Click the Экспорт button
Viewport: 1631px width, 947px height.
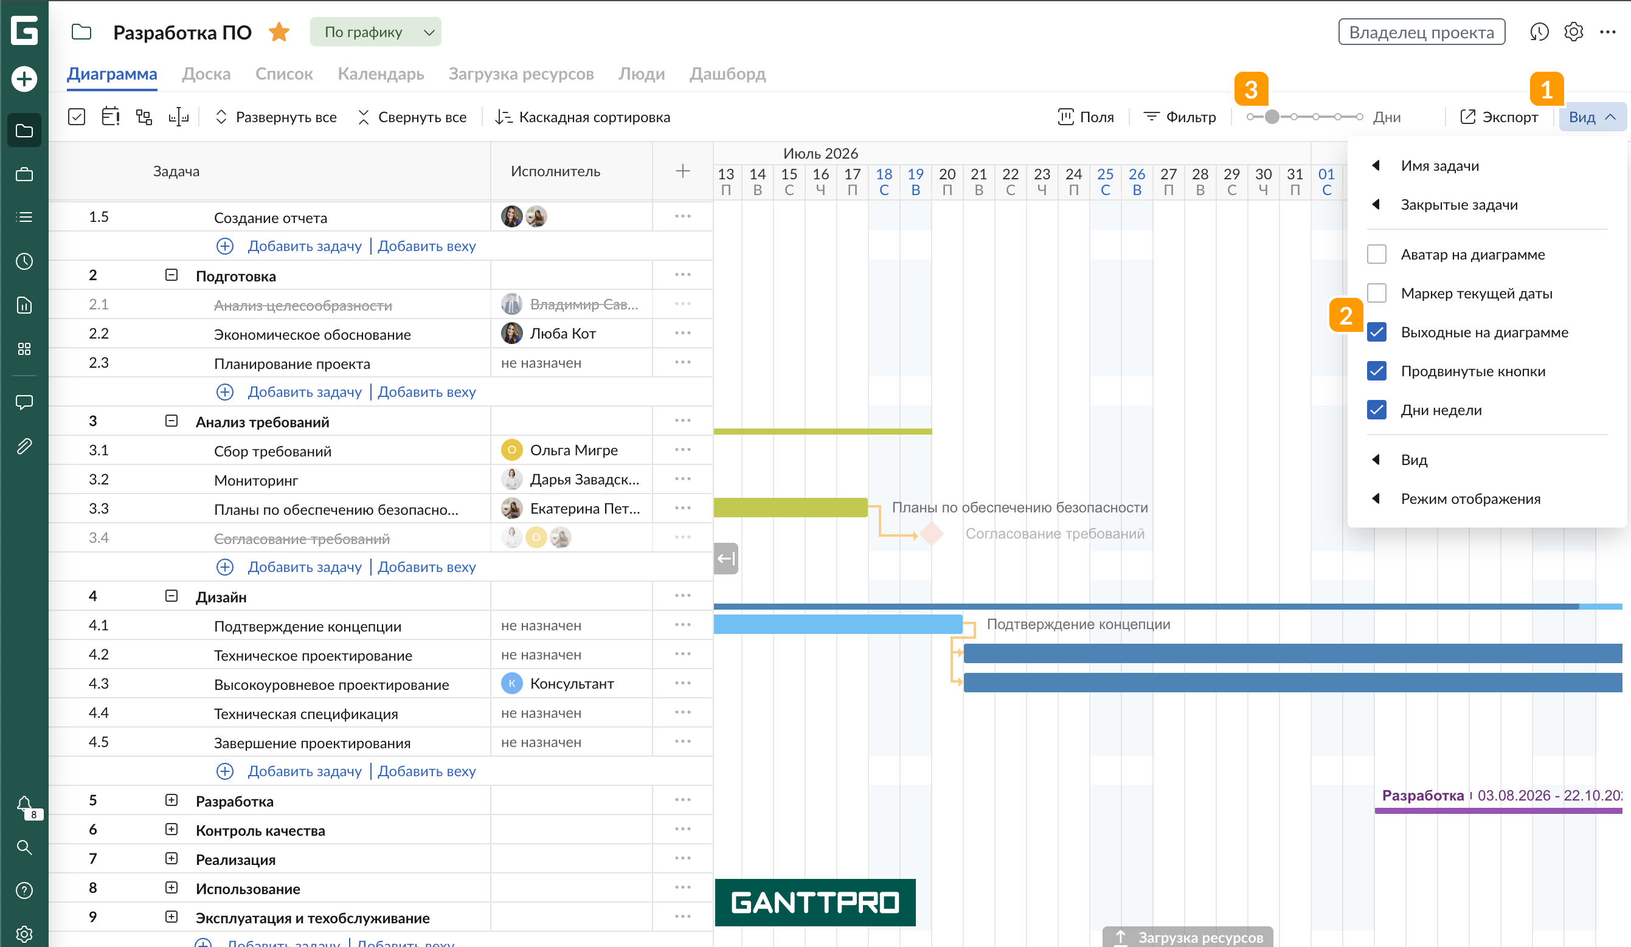(1498, 117)
